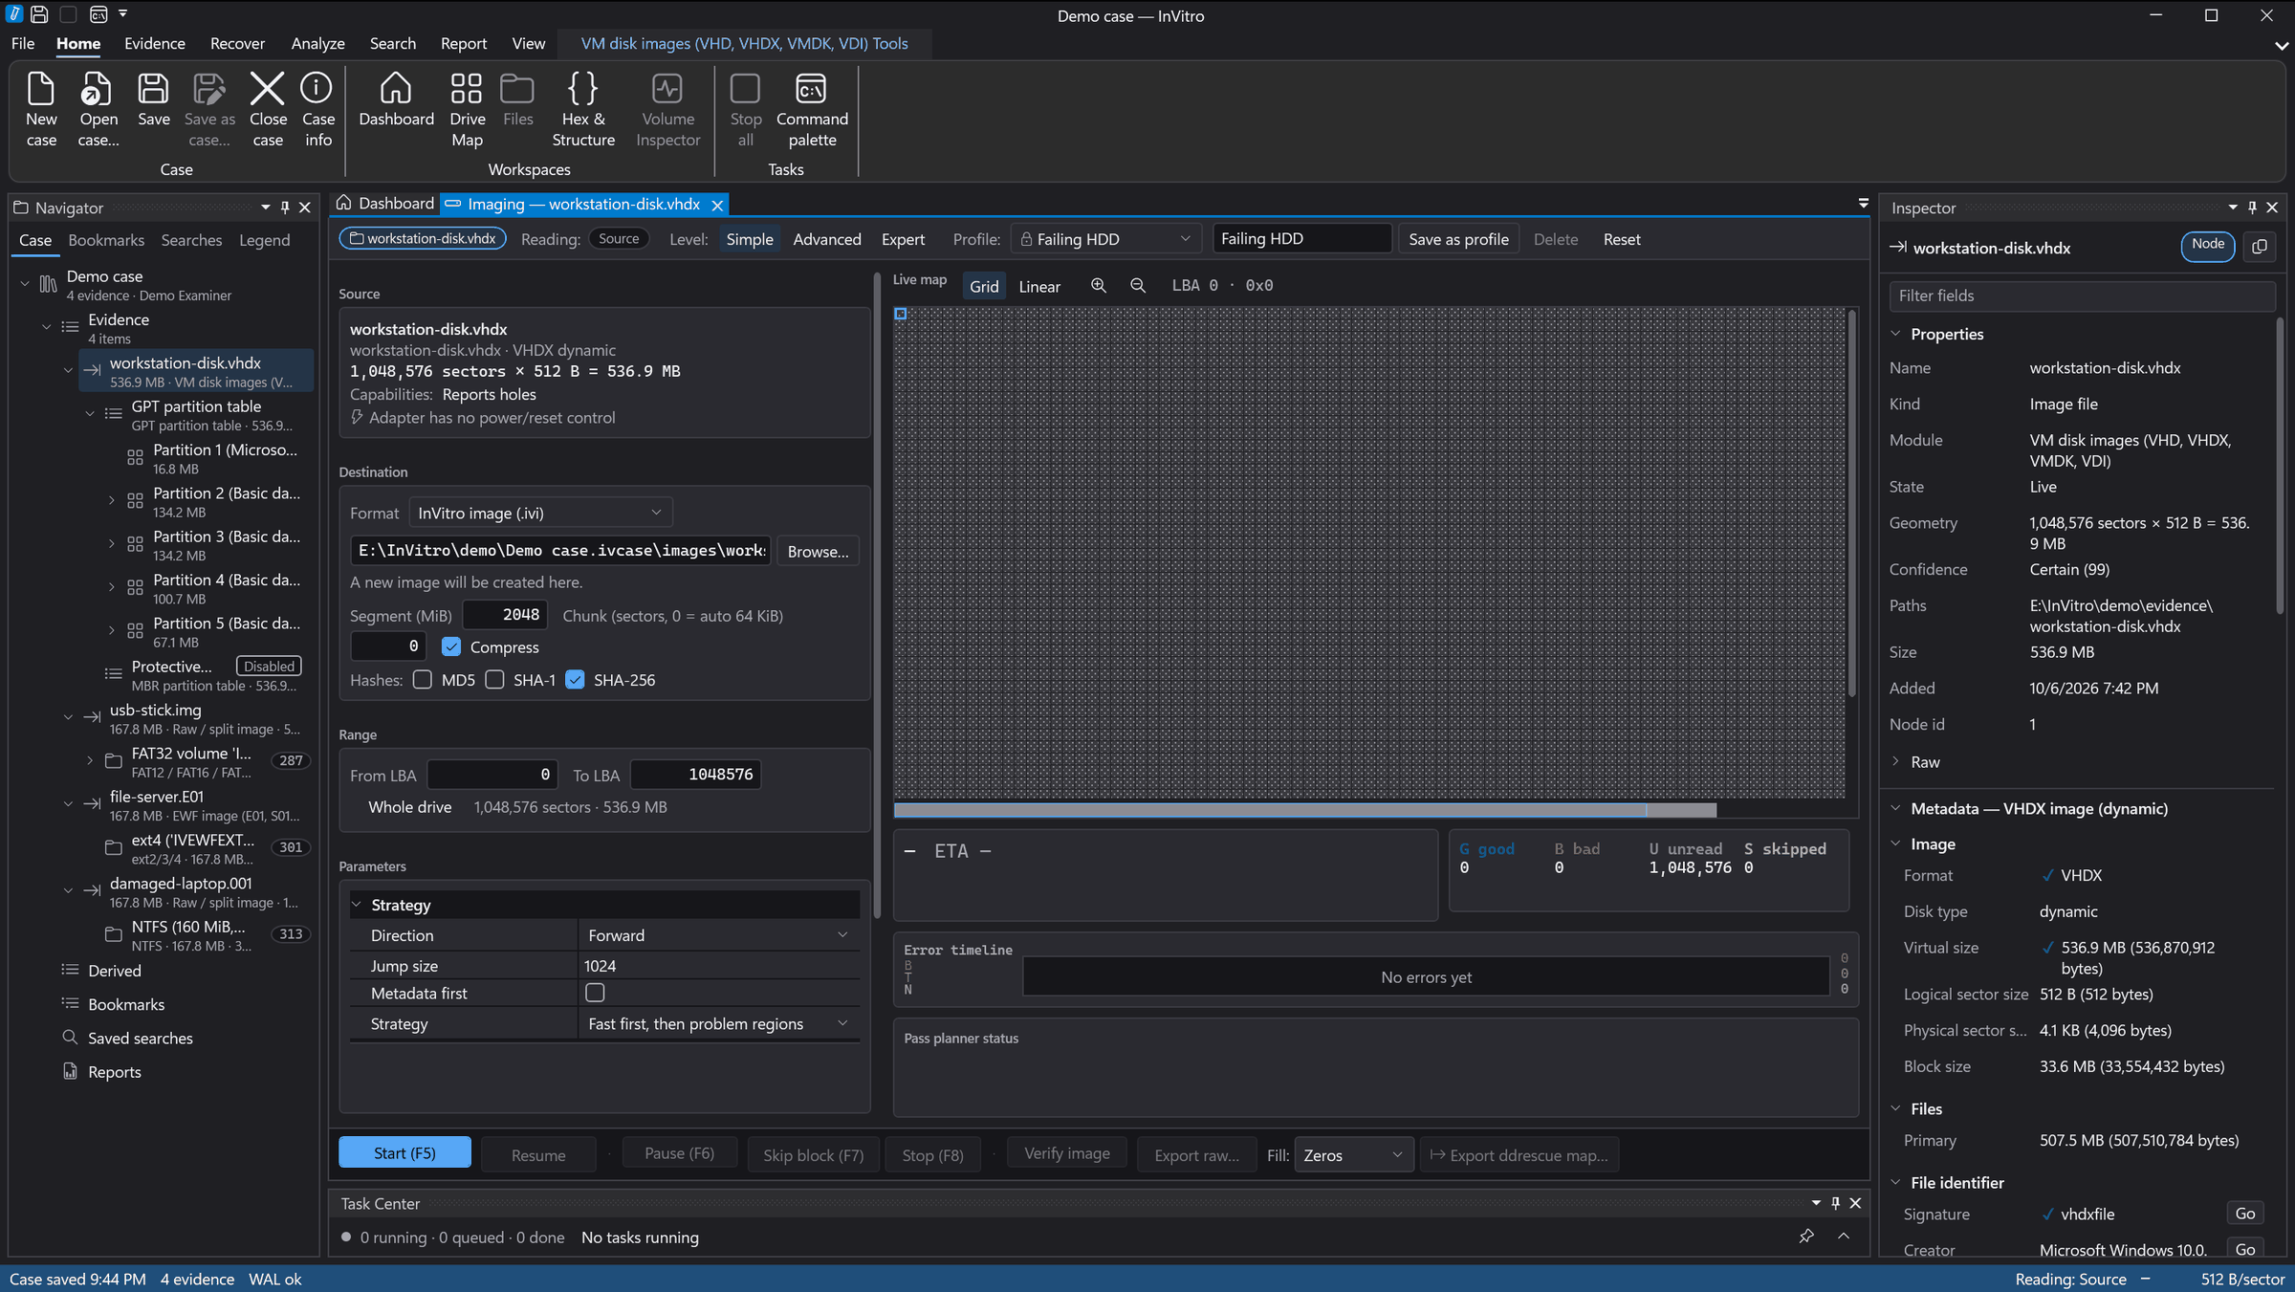Zoom out on the live map
Screen dimensions: 2295x1292
pyautogui.click(x=1138, y=286)
